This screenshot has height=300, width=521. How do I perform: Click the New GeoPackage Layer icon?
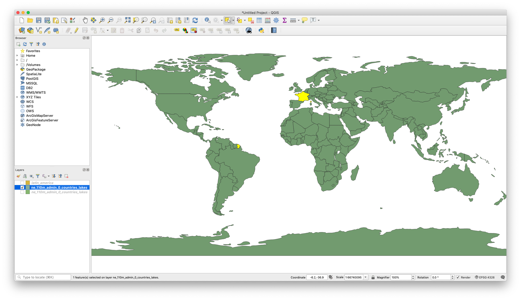click(30, 31)
